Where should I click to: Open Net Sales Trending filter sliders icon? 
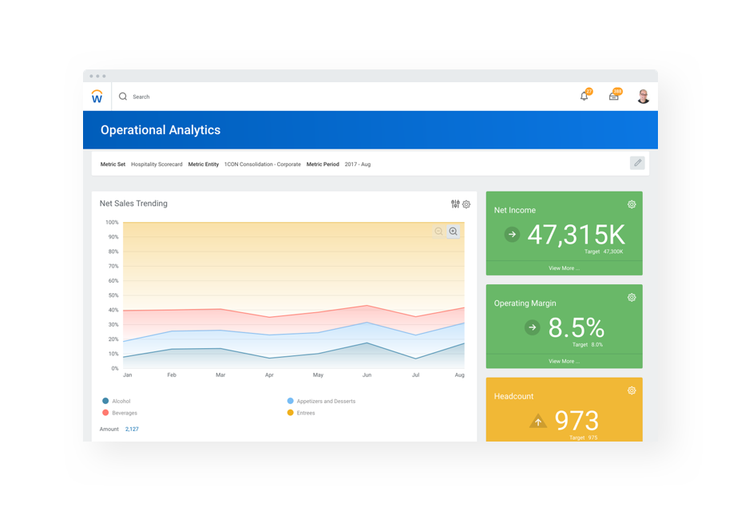(455, 204)
